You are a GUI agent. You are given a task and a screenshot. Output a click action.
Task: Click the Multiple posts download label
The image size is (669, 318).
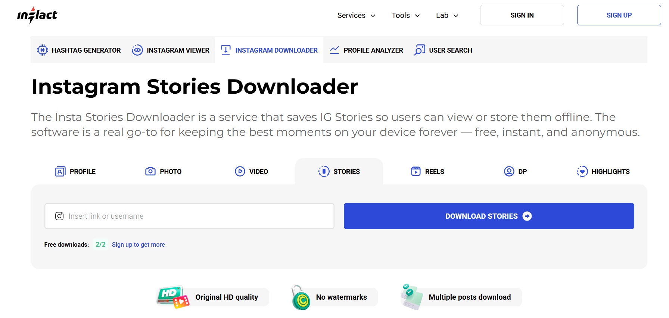470,297
